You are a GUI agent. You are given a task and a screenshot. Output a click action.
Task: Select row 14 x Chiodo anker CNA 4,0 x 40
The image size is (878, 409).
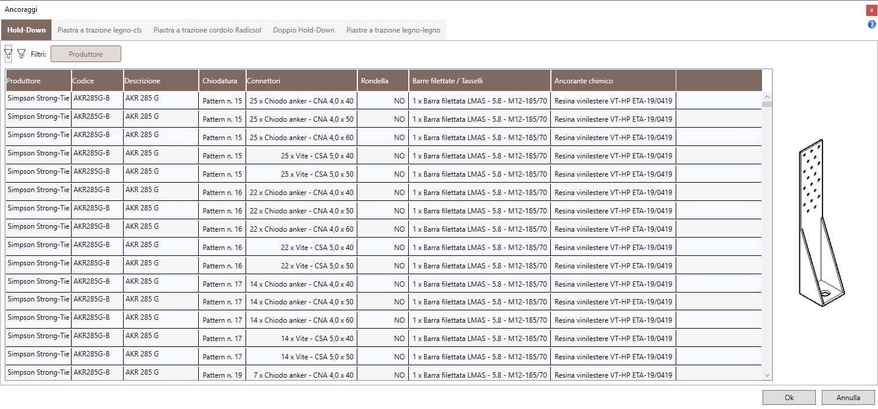coord(383,284)
